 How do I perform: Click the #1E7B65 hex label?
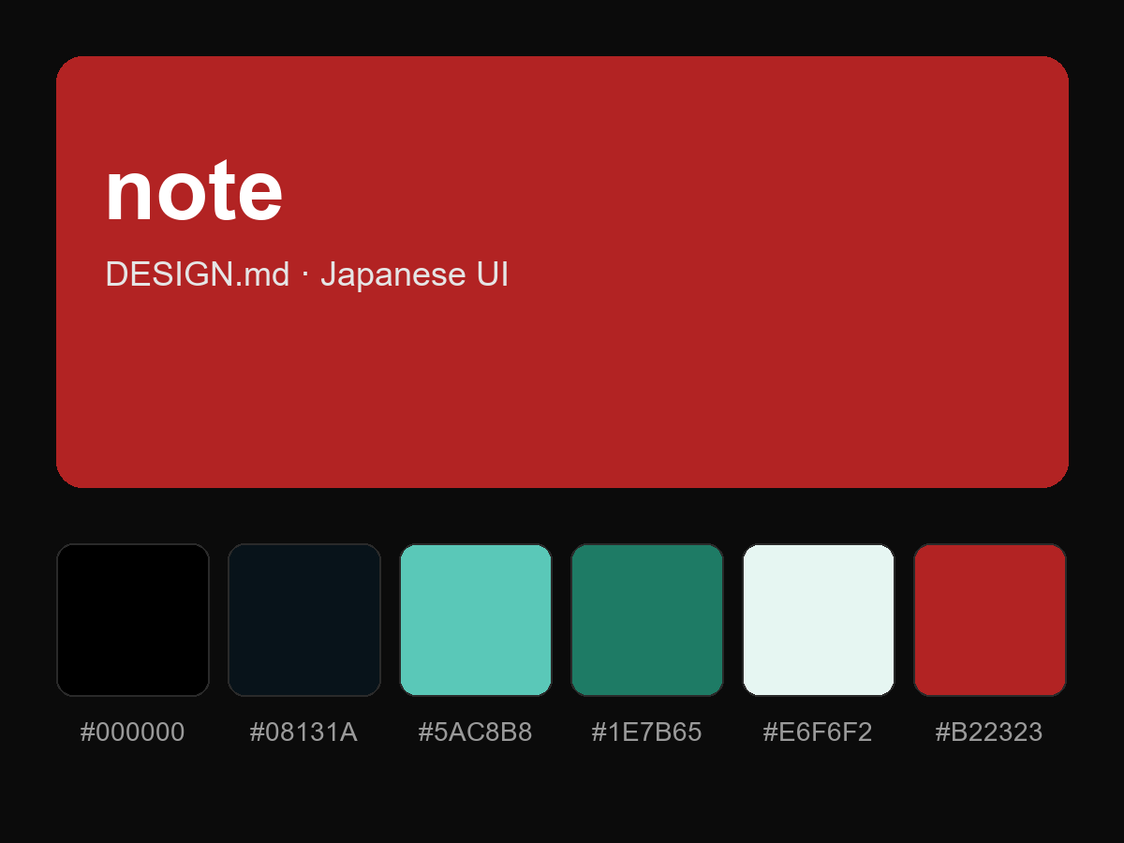tap(647, 732)
